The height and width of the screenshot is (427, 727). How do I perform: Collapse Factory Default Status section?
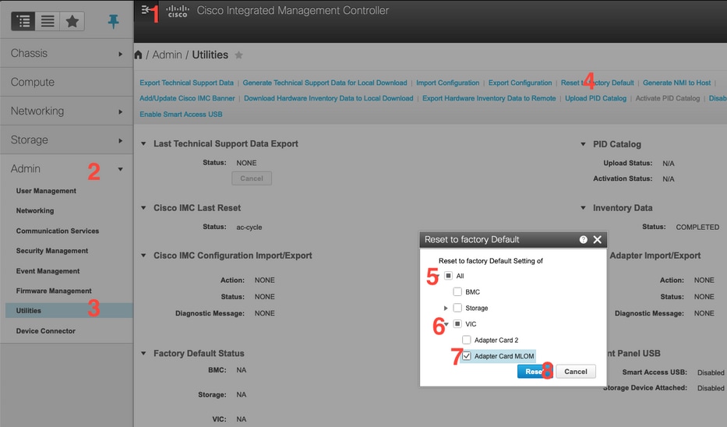click(143, 353)
